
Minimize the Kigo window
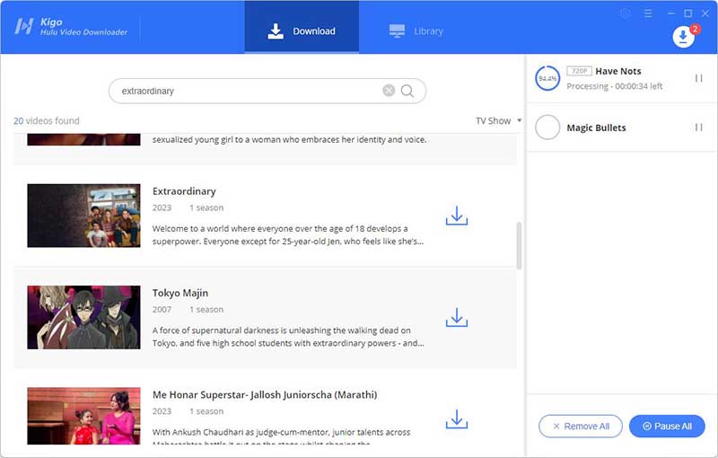(670, 13)
